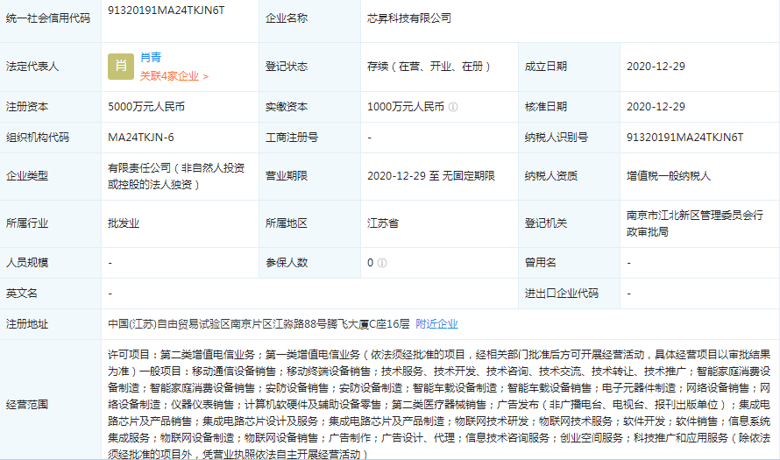Click the 组织机构代码 label
Screen dimensions: 780x460
38,138
